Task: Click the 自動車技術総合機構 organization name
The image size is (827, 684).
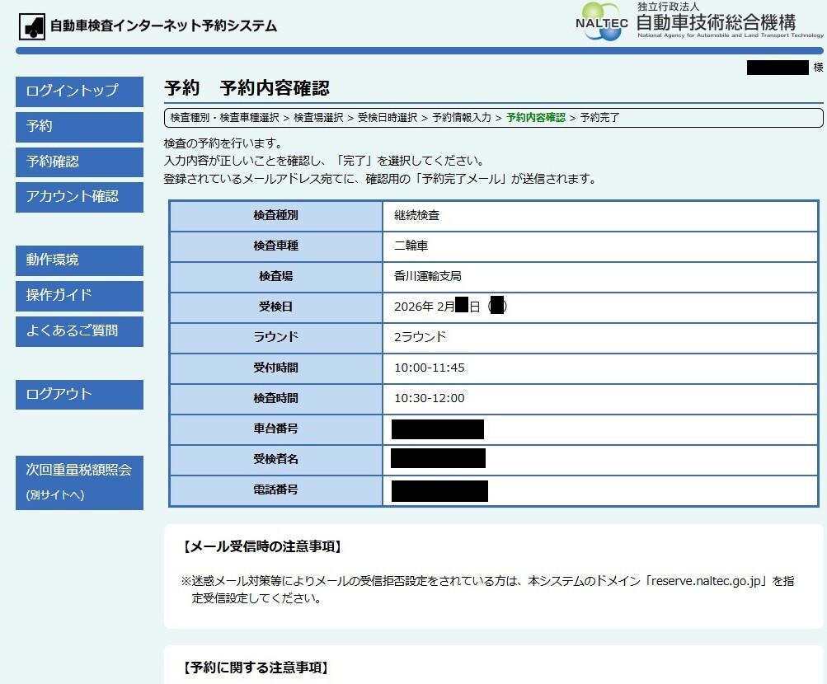Action: coord(717,22)
